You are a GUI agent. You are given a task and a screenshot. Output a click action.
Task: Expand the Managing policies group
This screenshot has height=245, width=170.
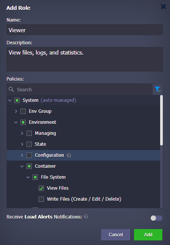tap(22, 133)
